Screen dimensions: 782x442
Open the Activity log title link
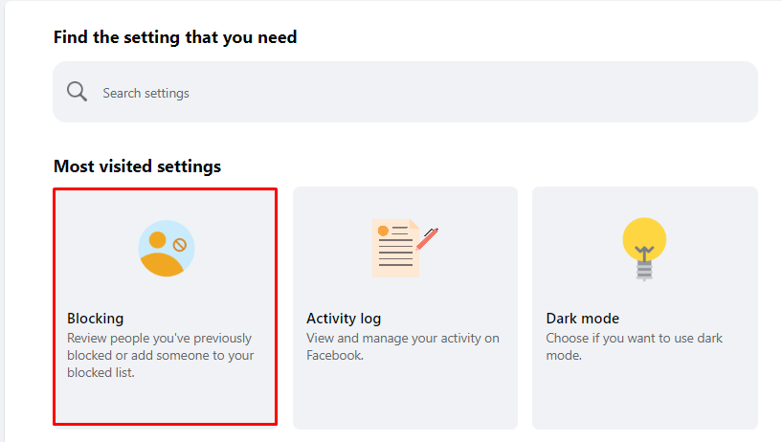click(x=344, y=319)
